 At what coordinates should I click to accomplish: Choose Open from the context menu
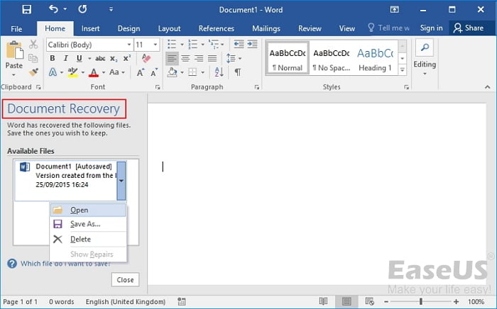point(80,210)
